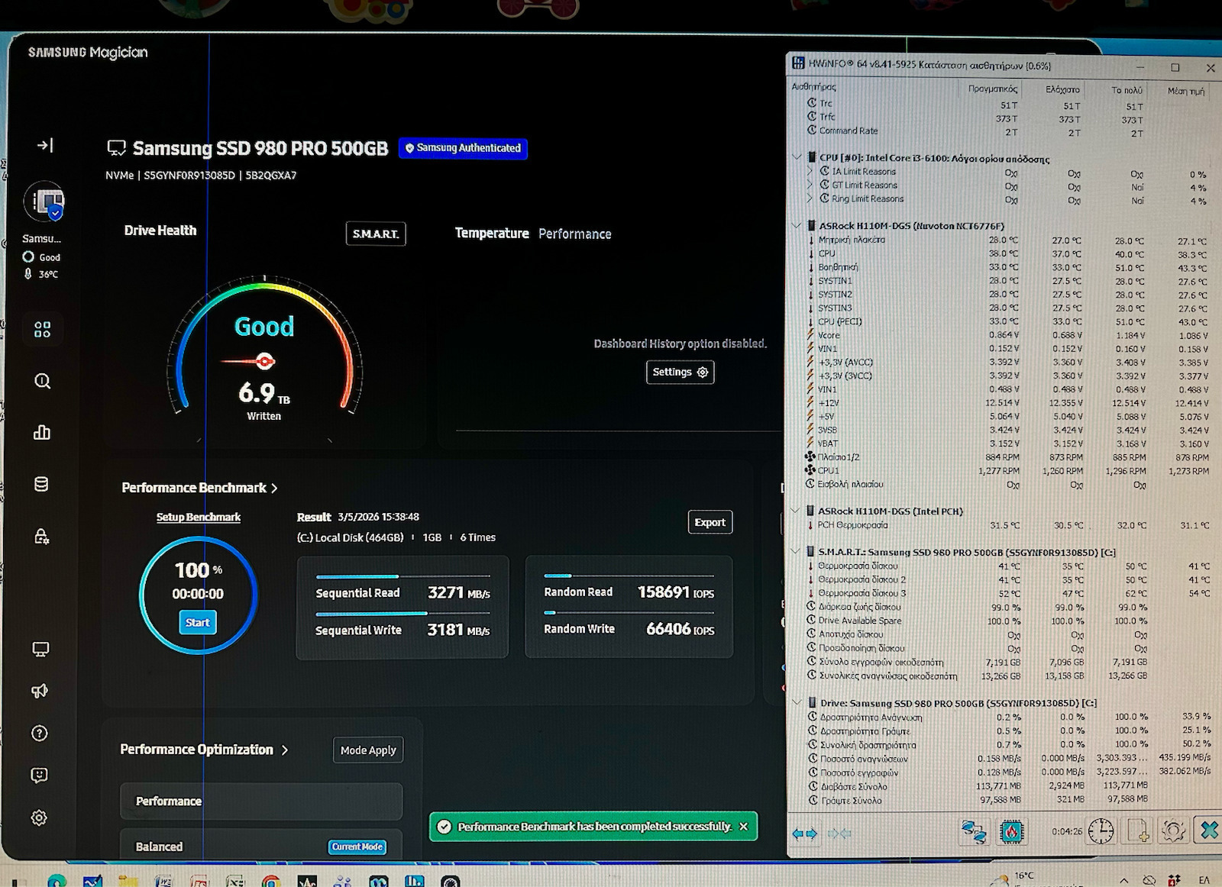
Task: Dismiss the benchmark completed notification
Action: click(x=743, y=827)
